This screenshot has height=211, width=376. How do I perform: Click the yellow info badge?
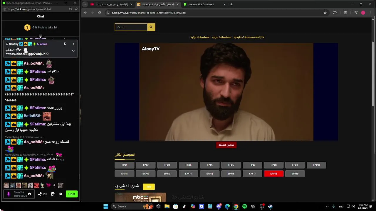149,187
